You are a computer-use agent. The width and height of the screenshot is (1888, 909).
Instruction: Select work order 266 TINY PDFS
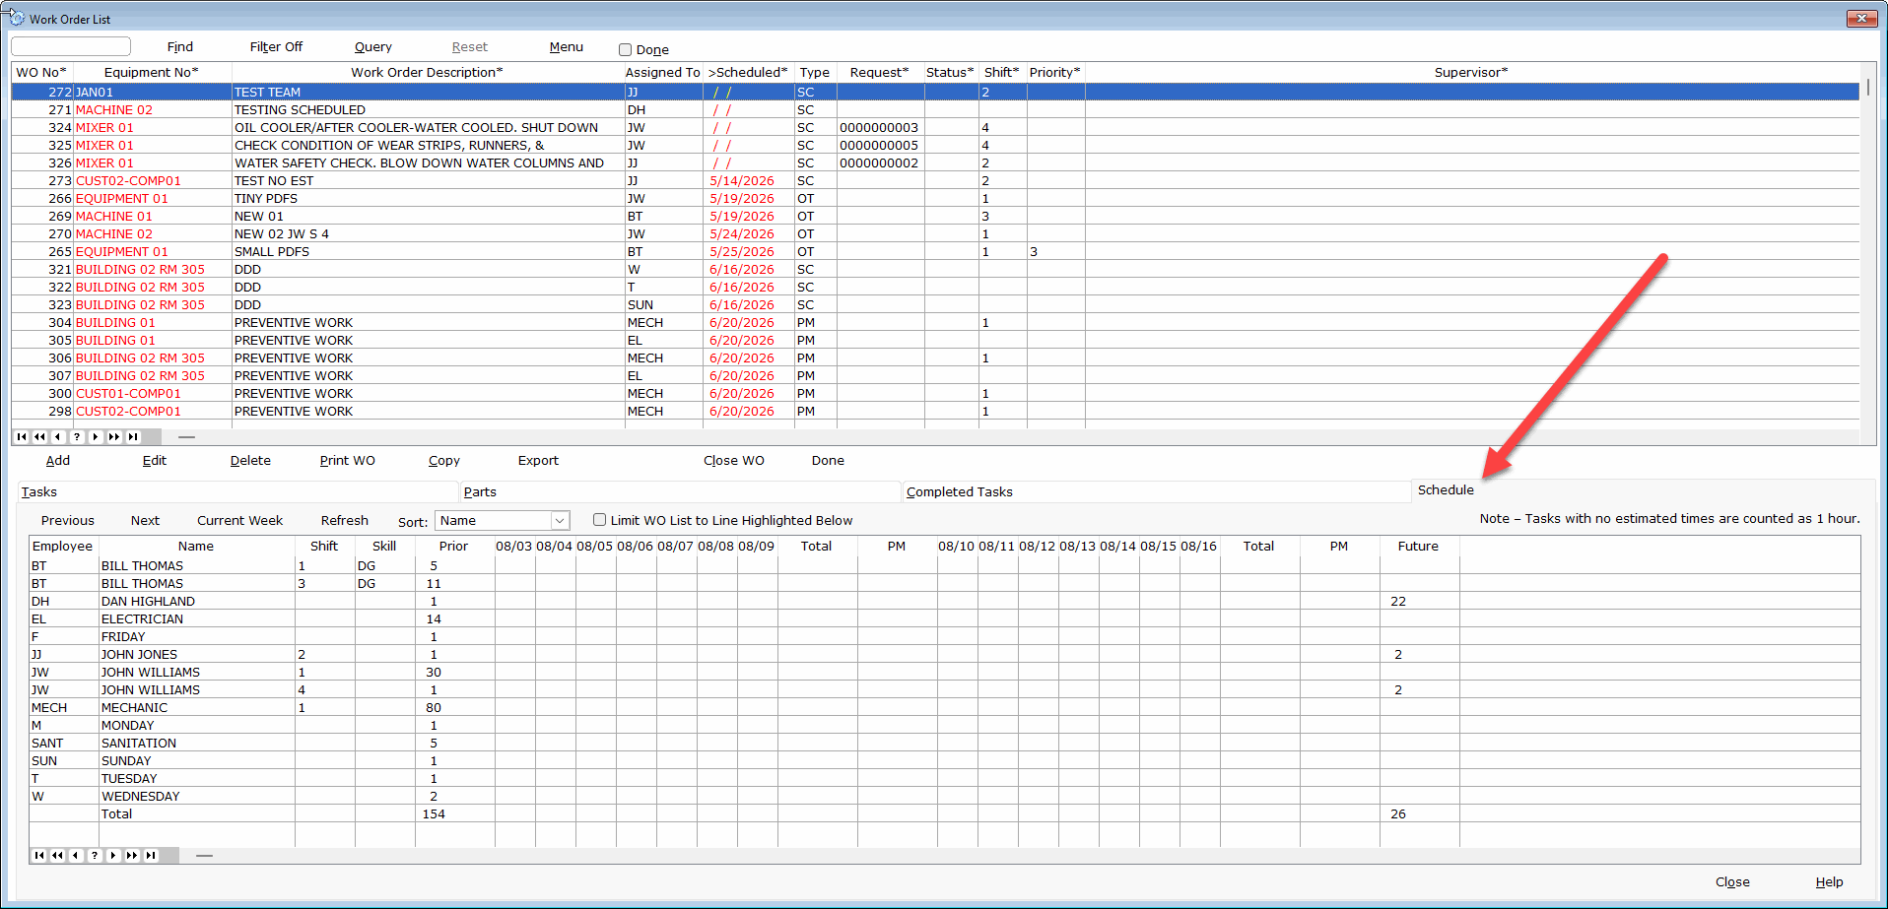[x=935, y=198]
